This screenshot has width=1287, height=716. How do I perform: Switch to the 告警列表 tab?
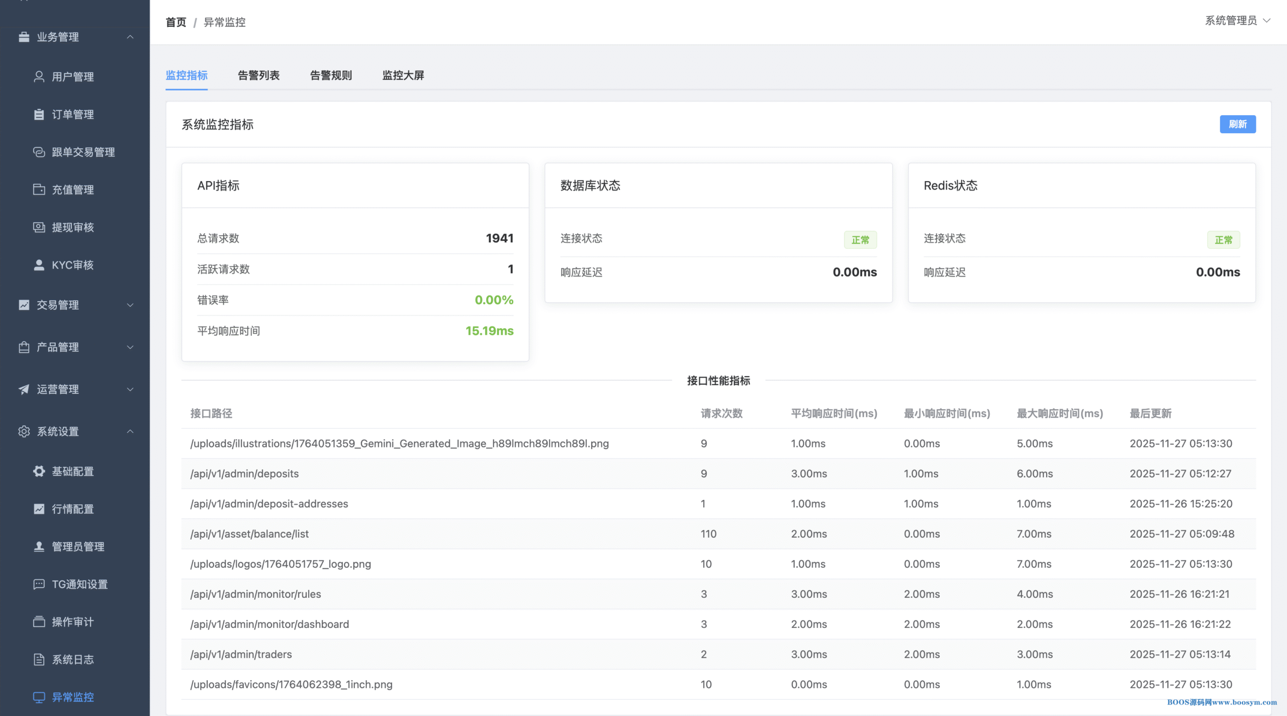click(258, 75)
